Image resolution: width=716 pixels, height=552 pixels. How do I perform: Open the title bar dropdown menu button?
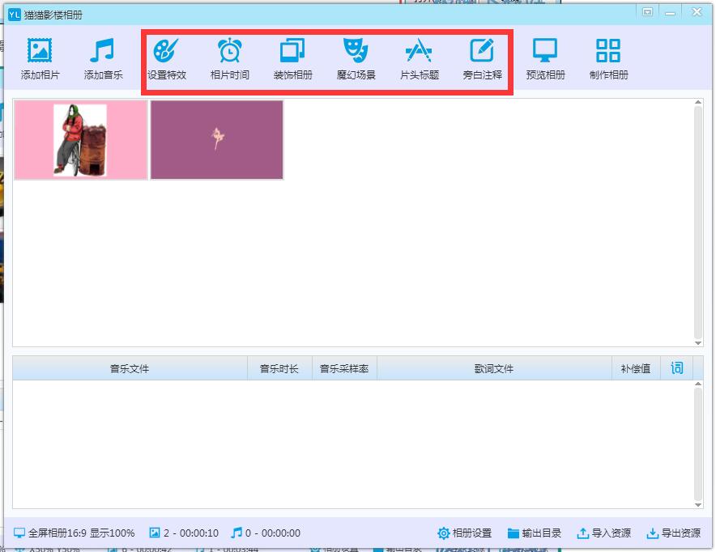coord(647,12)
